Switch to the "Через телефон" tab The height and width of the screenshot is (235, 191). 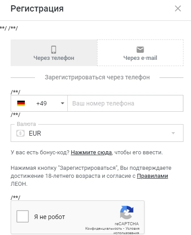click(x=54, y=53)
